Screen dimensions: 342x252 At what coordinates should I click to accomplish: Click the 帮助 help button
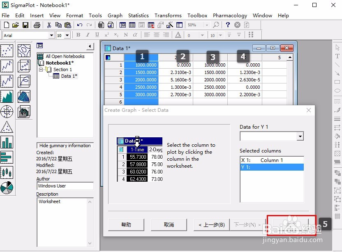pyautogui.click(x=126, y=225)
